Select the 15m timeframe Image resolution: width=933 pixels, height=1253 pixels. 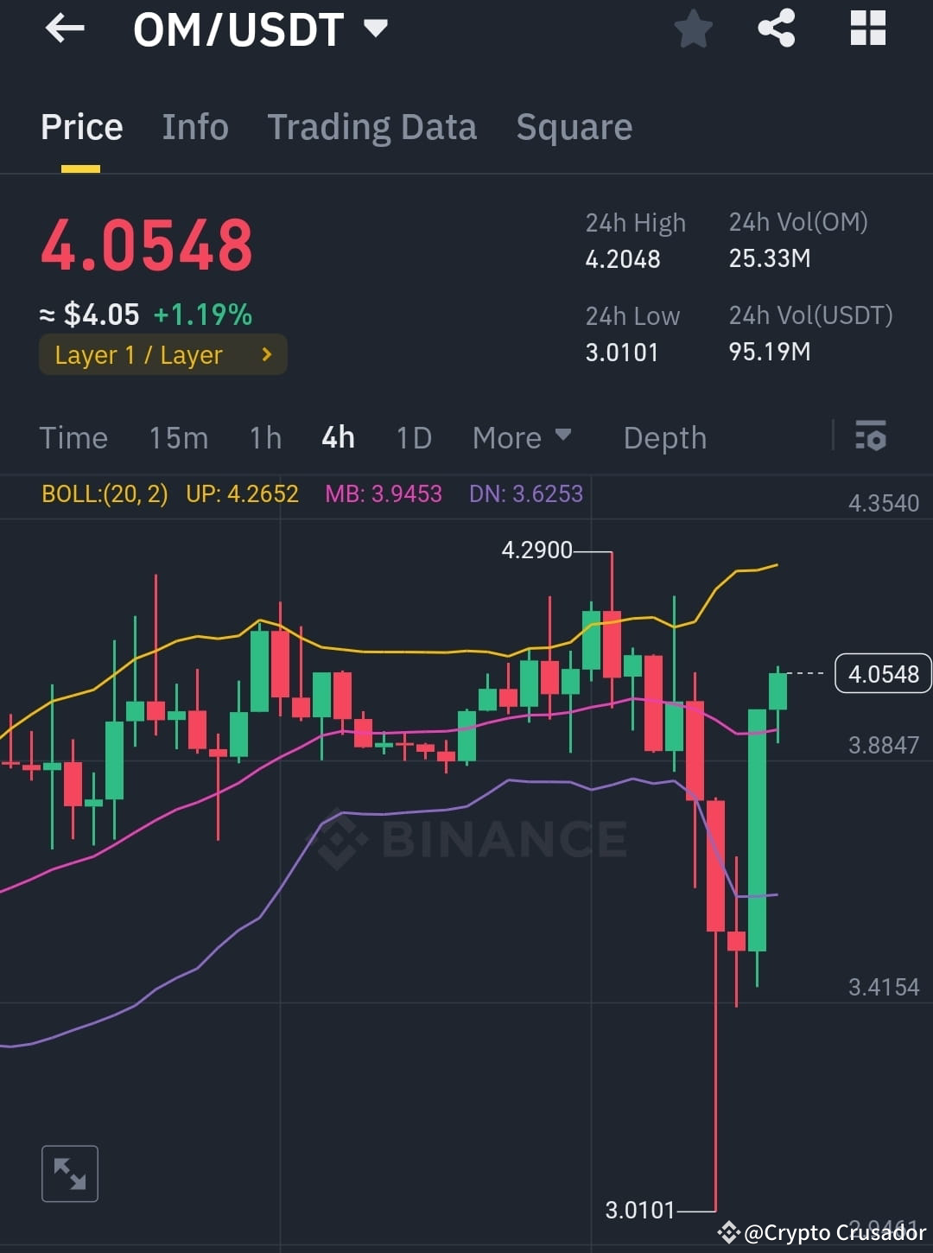tap(178, 437)
